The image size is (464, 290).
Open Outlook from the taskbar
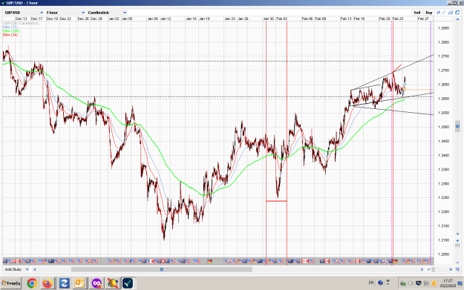point(80,283)
